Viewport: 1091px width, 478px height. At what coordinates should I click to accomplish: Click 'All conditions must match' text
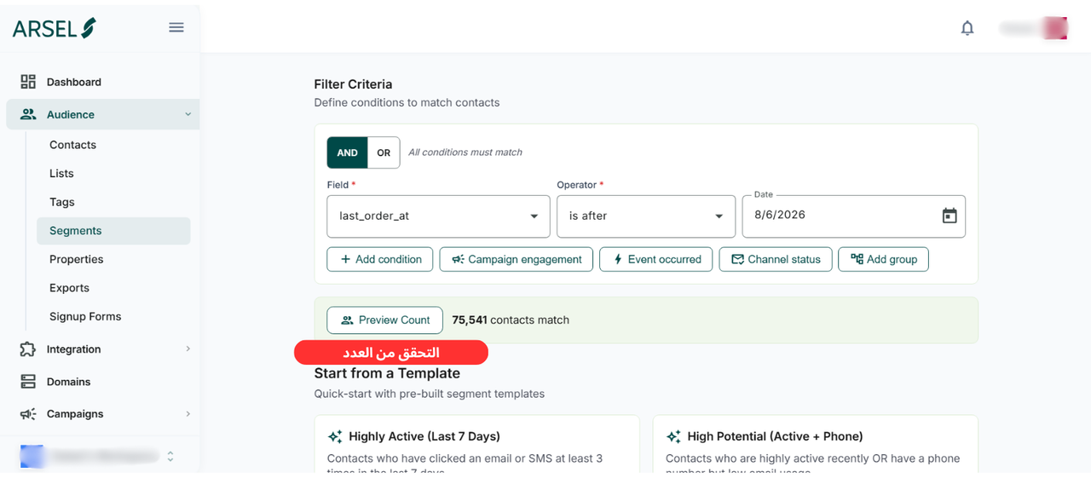pos(465,153)
